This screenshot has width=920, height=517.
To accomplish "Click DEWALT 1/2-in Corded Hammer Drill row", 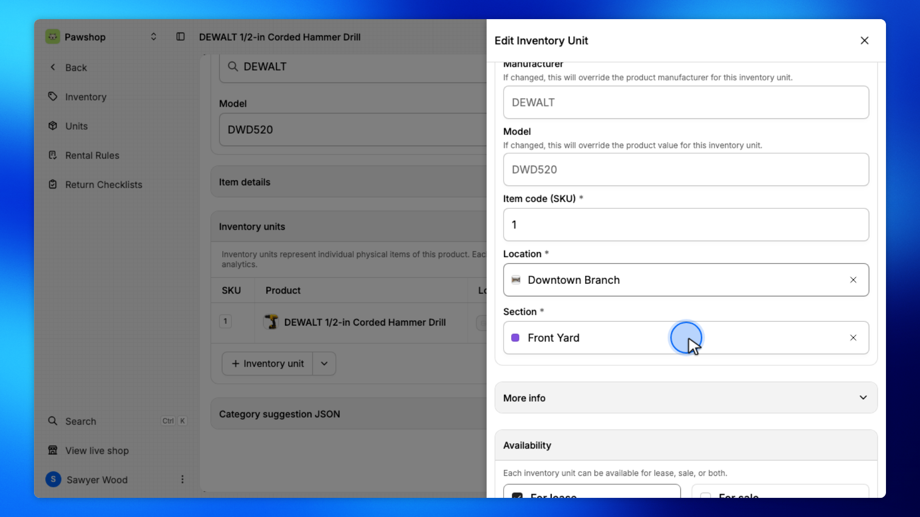I will (365, 323).
